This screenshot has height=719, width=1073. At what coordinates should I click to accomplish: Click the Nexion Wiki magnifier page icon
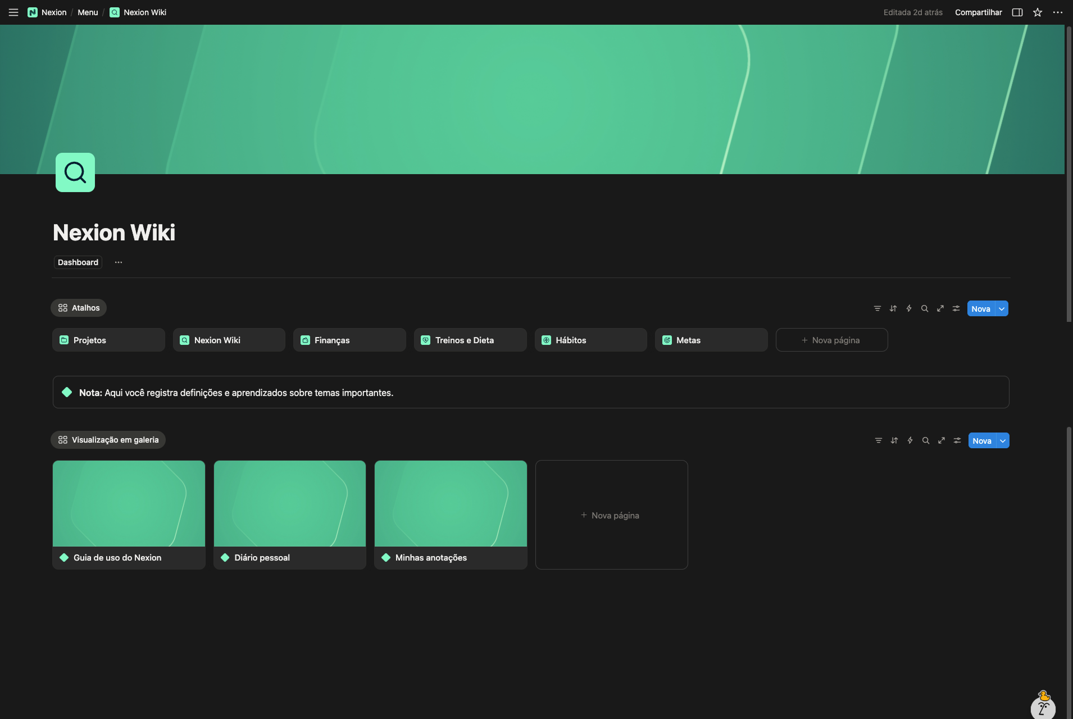[75, 172]
